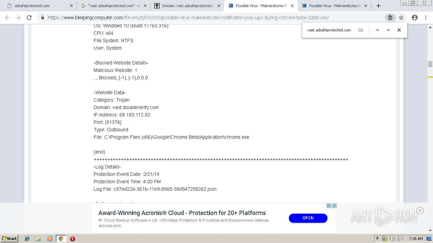The height and width of the screenshot is (243, 433).
Task: Go forward to next page
Action: 18,18
